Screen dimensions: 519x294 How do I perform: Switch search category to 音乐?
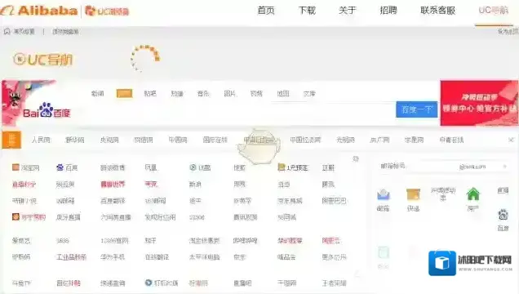(203, 94)
